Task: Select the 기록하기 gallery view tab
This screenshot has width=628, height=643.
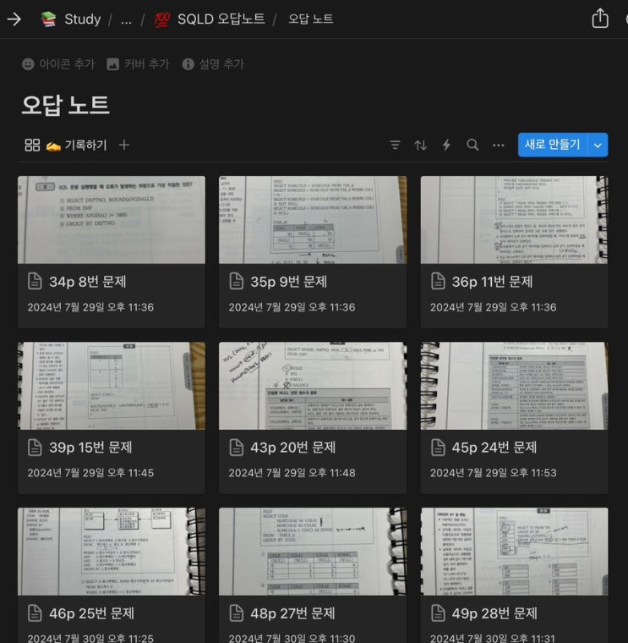Action: tap(66, 145)
